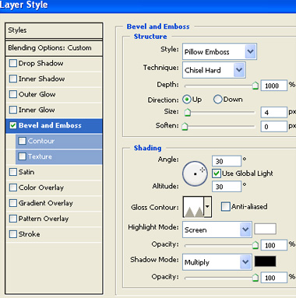Click the Shadow Opacity value field
The height and width of the screenshot is (298, 296).
[274, 278]
